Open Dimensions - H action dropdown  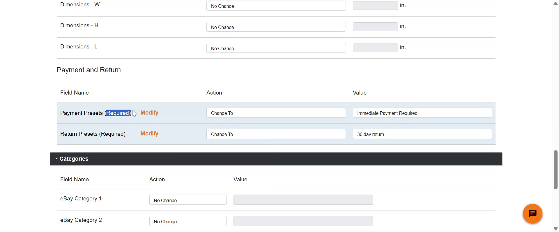(x=276, y=27)
